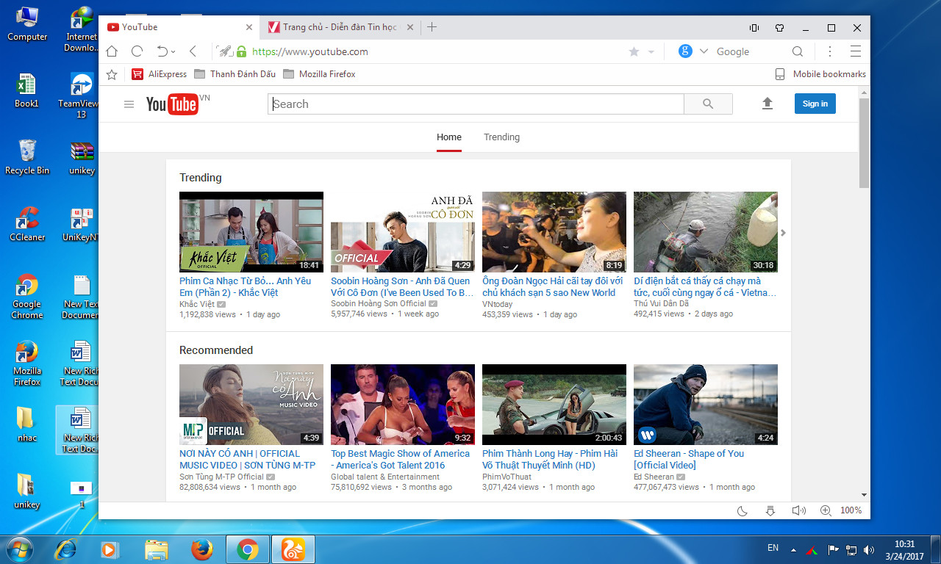Open the VNtoday channel link
941x564 pixels.
498,304
